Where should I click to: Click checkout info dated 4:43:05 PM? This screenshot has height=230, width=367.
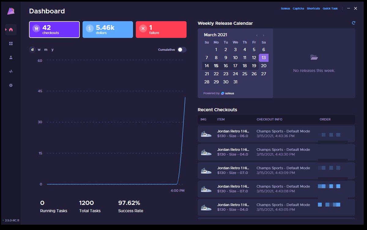(x=283, y=207)
